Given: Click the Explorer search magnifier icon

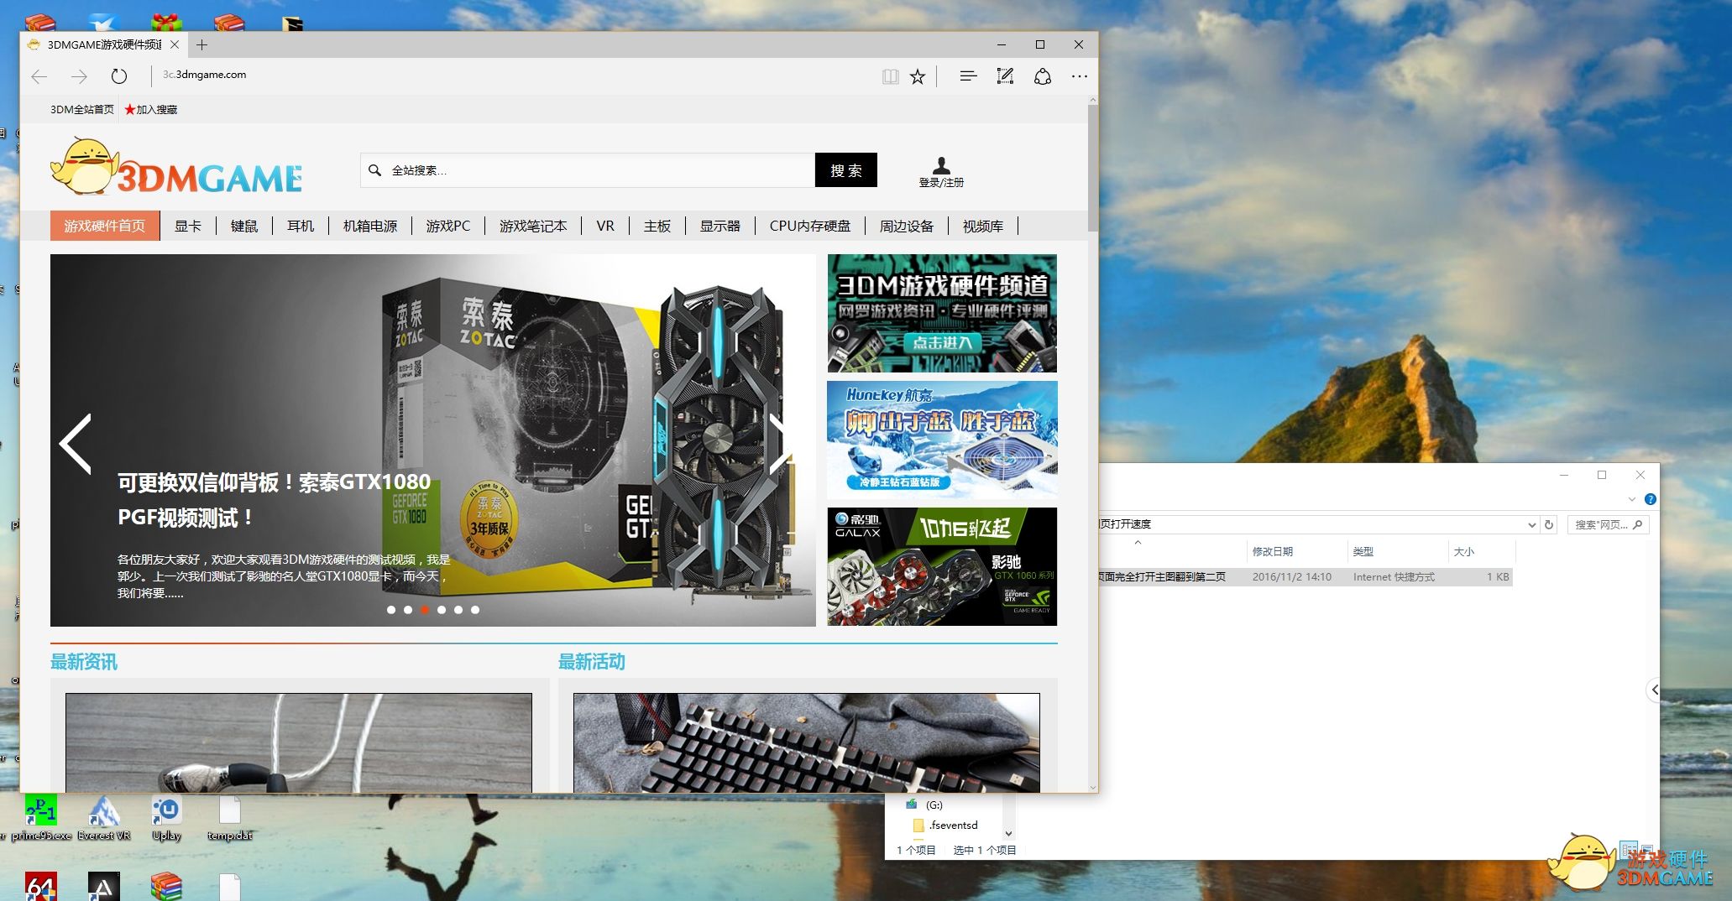Looking at the screenshot, I should [1637, 524].
